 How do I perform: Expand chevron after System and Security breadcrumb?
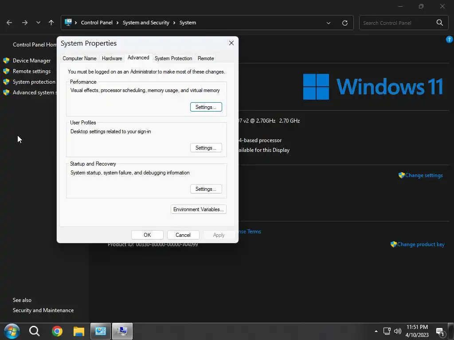point(174,23)
